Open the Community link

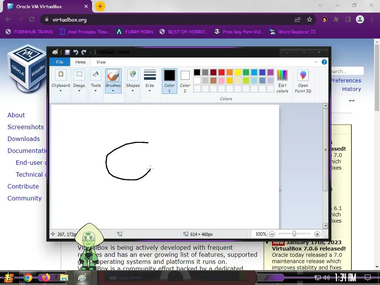pos(24,198)
